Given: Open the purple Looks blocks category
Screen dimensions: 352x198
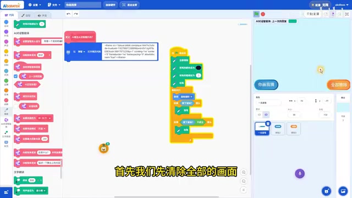Looking at the screenshot, I should 6,33.
